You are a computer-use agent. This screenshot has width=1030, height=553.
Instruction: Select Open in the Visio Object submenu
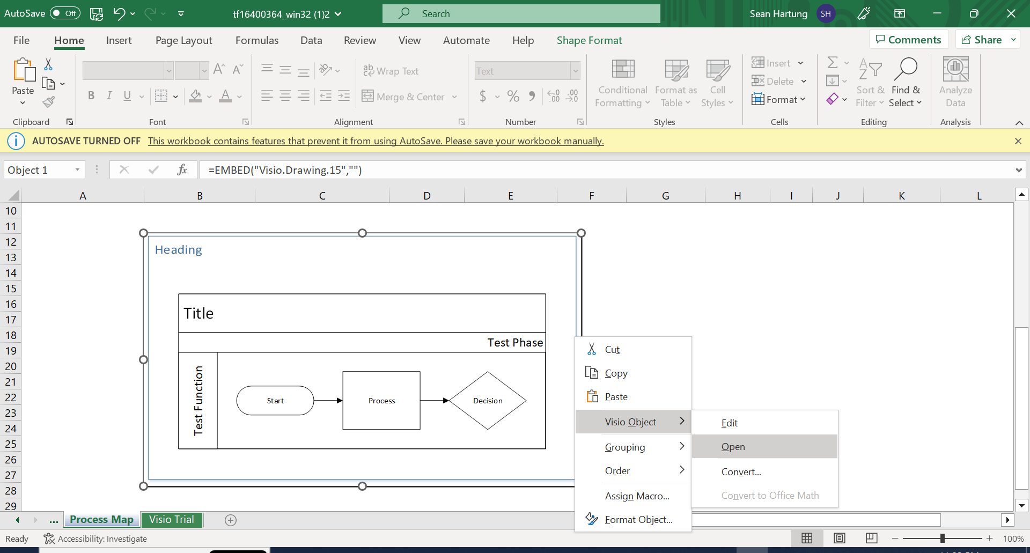[764, 447]
